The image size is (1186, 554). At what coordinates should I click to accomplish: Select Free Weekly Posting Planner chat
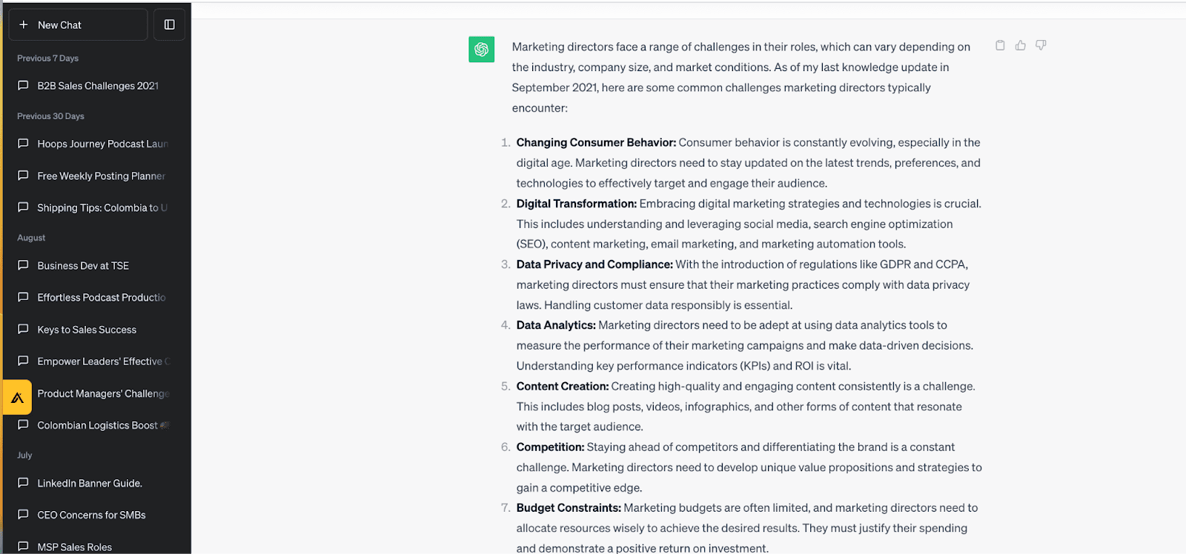[x=101, y=176]
